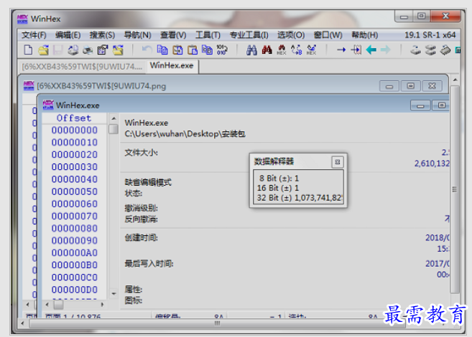The image size is (472, 337).
Task: Click the 101/010 modify data icon
Action: click(222, 49)
